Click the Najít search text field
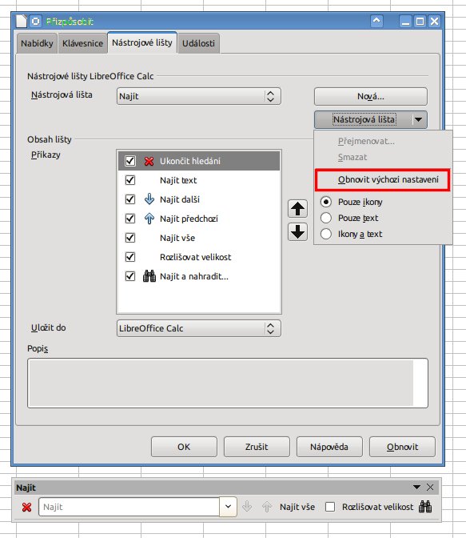Screen dimensions: 466x538 (x=129, y=507)
